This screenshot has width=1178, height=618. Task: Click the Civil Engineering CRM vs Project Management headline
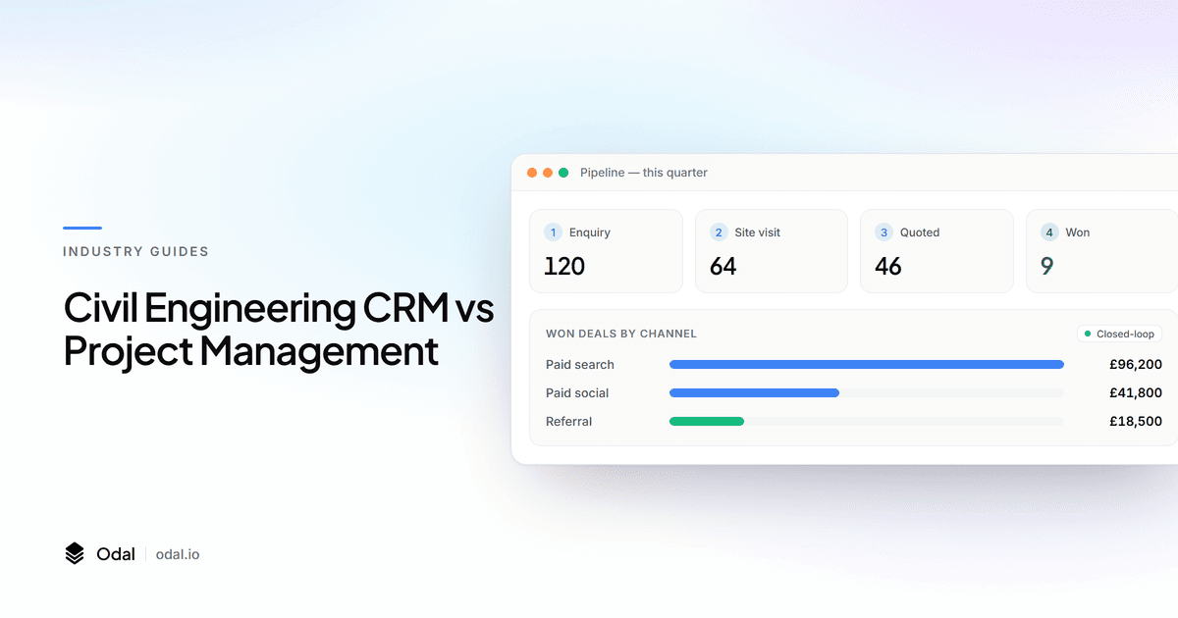(x=279, y=330)
